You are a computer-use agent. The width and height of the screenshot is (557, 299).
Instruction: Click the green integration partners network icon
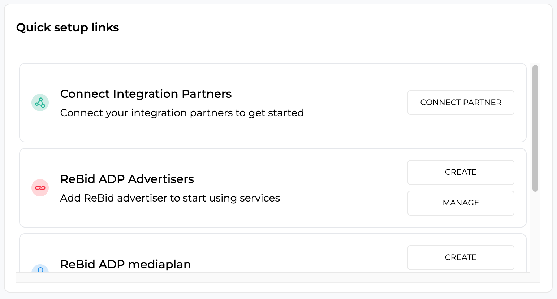coord(40,103)
